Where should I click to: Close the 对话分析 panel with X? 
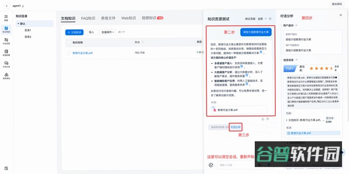(x=341, y=15)
